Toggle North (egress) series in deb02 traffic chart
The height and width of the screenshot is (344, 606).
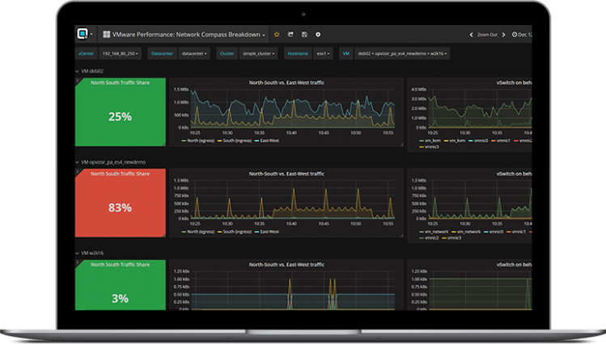point(200,141)
